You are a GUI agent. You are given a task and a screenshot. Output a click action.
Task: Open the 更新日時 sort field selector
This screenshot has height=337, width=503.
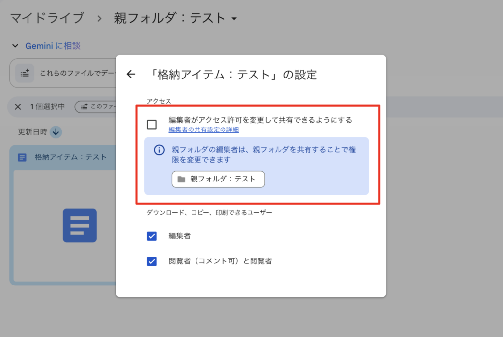click(32, 132)
